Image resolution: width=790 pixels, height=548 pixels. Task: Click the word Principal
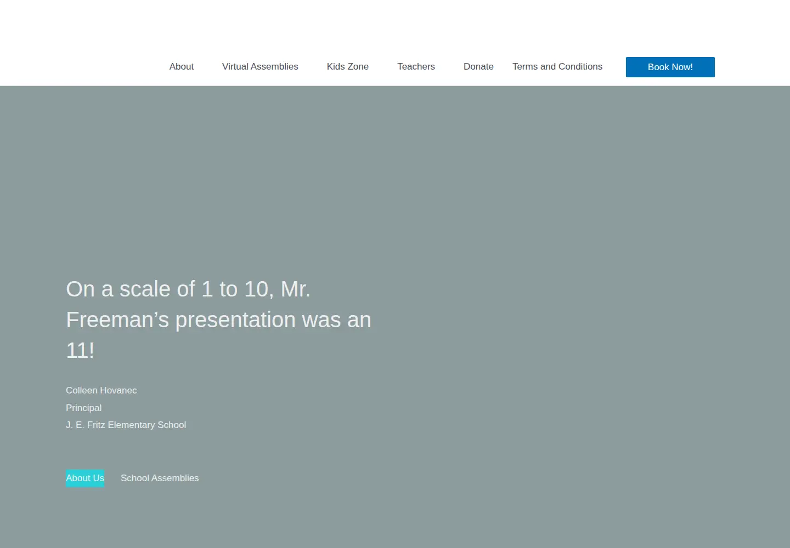[x=83, y=408]
